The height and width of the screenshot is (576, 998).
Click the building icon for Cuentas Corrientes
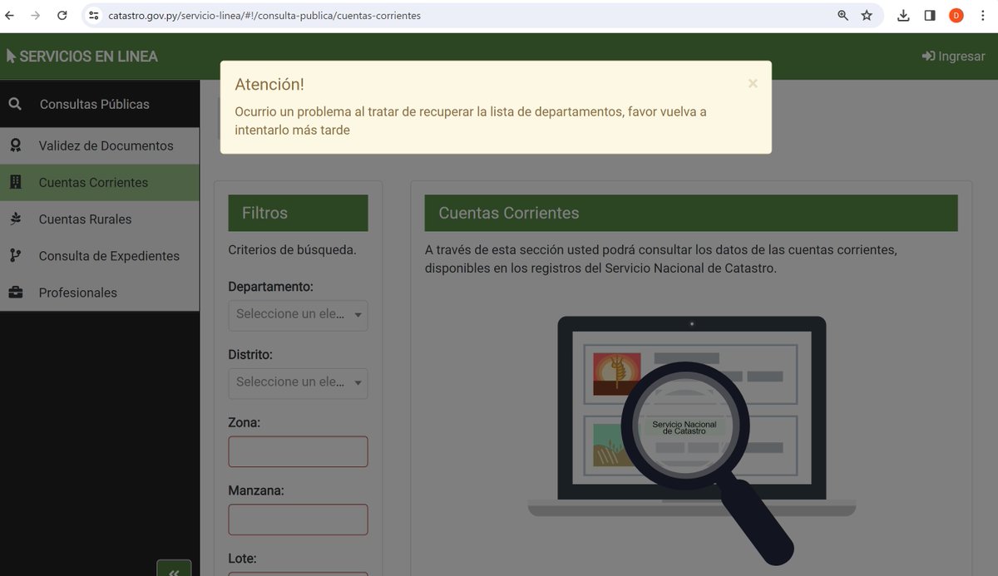[x=15, y=182]
